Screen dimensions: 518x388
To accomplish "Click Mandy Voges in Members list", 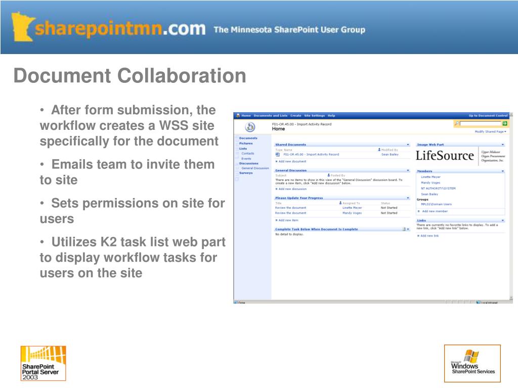I will (x=430, y=182).
